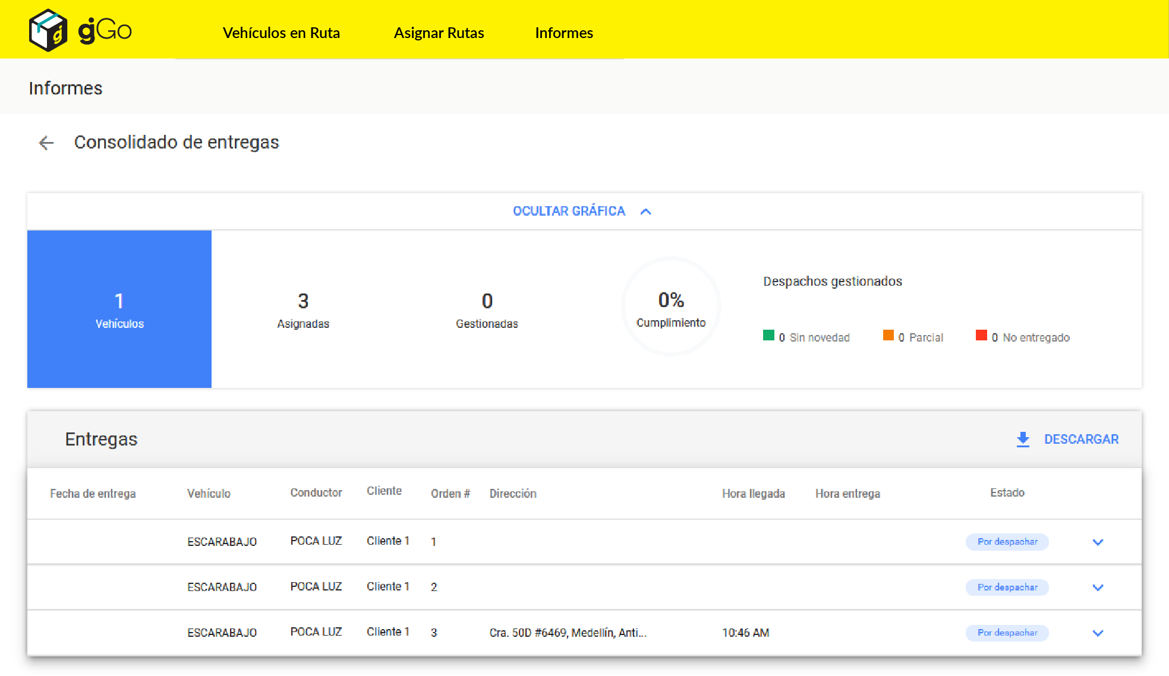The image size is (1169, 676).
Task: Go to the Informes menu item
Action: click(563, 33)
